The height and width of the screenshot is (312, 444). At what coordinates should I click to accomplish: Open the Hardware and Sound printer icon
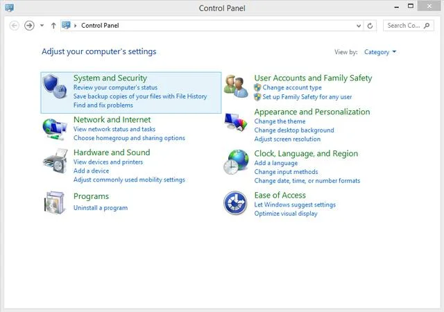pos(55,161)
